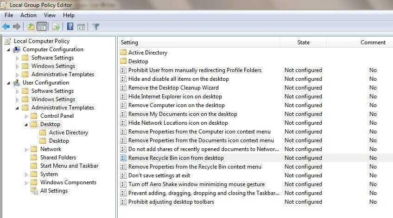
Task: Sort by the State column header
Action: coord(303,42)
